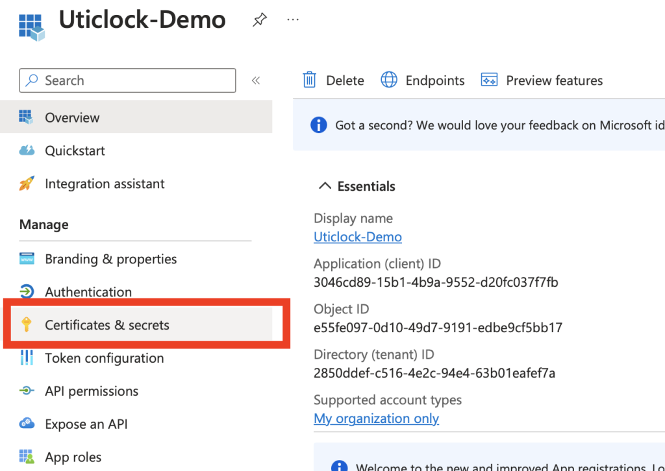Collapse the Essentials section chevron
This screenshot has height=471, width=665.
point(325,186)
